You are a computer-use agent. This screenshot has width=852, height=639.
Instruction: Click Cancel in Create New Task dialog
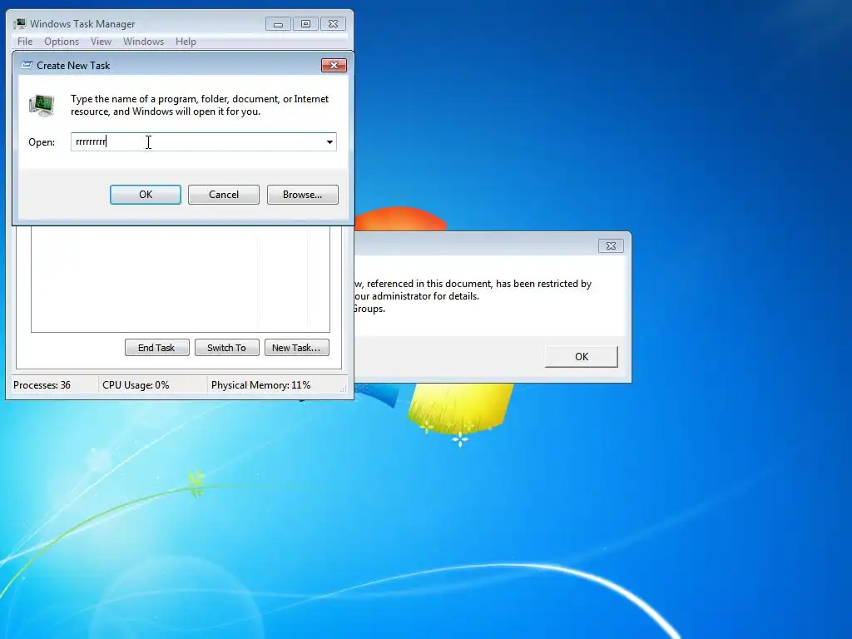(x=223, y=195)
